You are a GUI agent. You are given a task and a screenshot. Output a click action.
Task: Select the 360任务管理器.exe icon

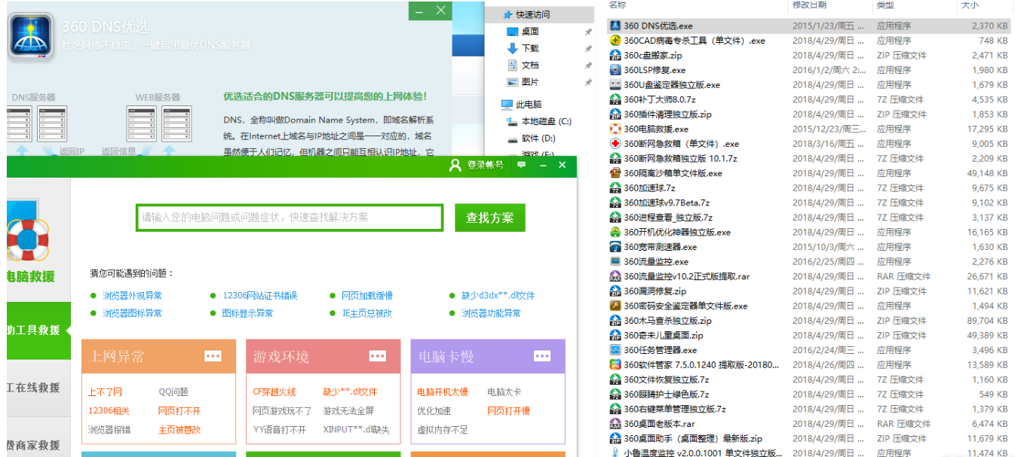tap(615, 350)
